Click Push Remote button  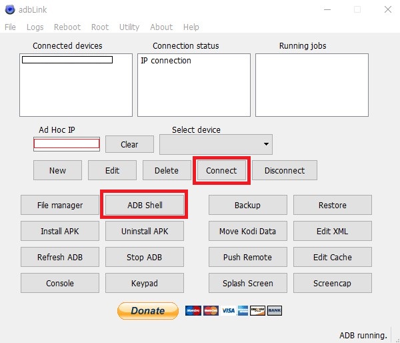pyautogui.click(x=248, y=257)
